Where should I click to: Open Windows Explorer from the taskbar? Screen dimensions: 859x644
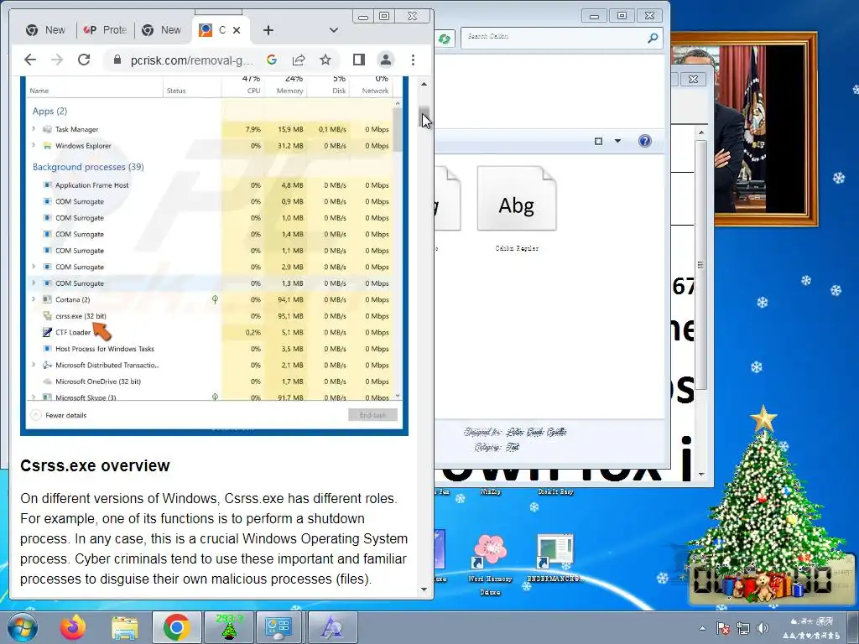point(124,627)
